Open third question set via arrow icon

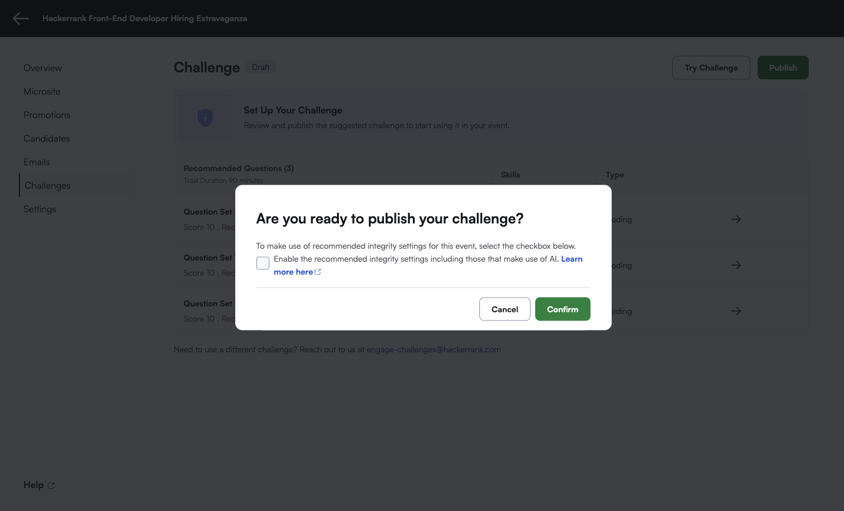click(736, 311)
